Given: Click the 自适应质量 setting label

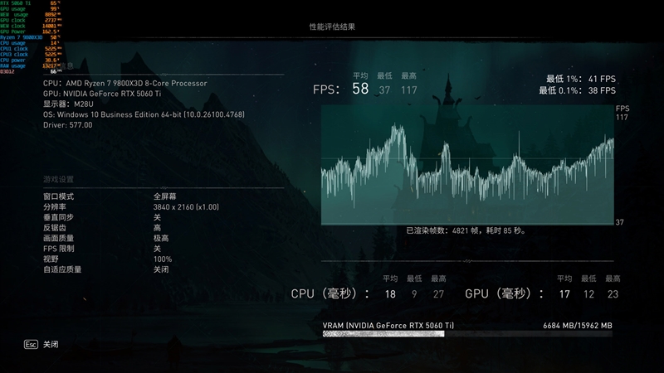Looking at the screenshot, I should [62, 269].
